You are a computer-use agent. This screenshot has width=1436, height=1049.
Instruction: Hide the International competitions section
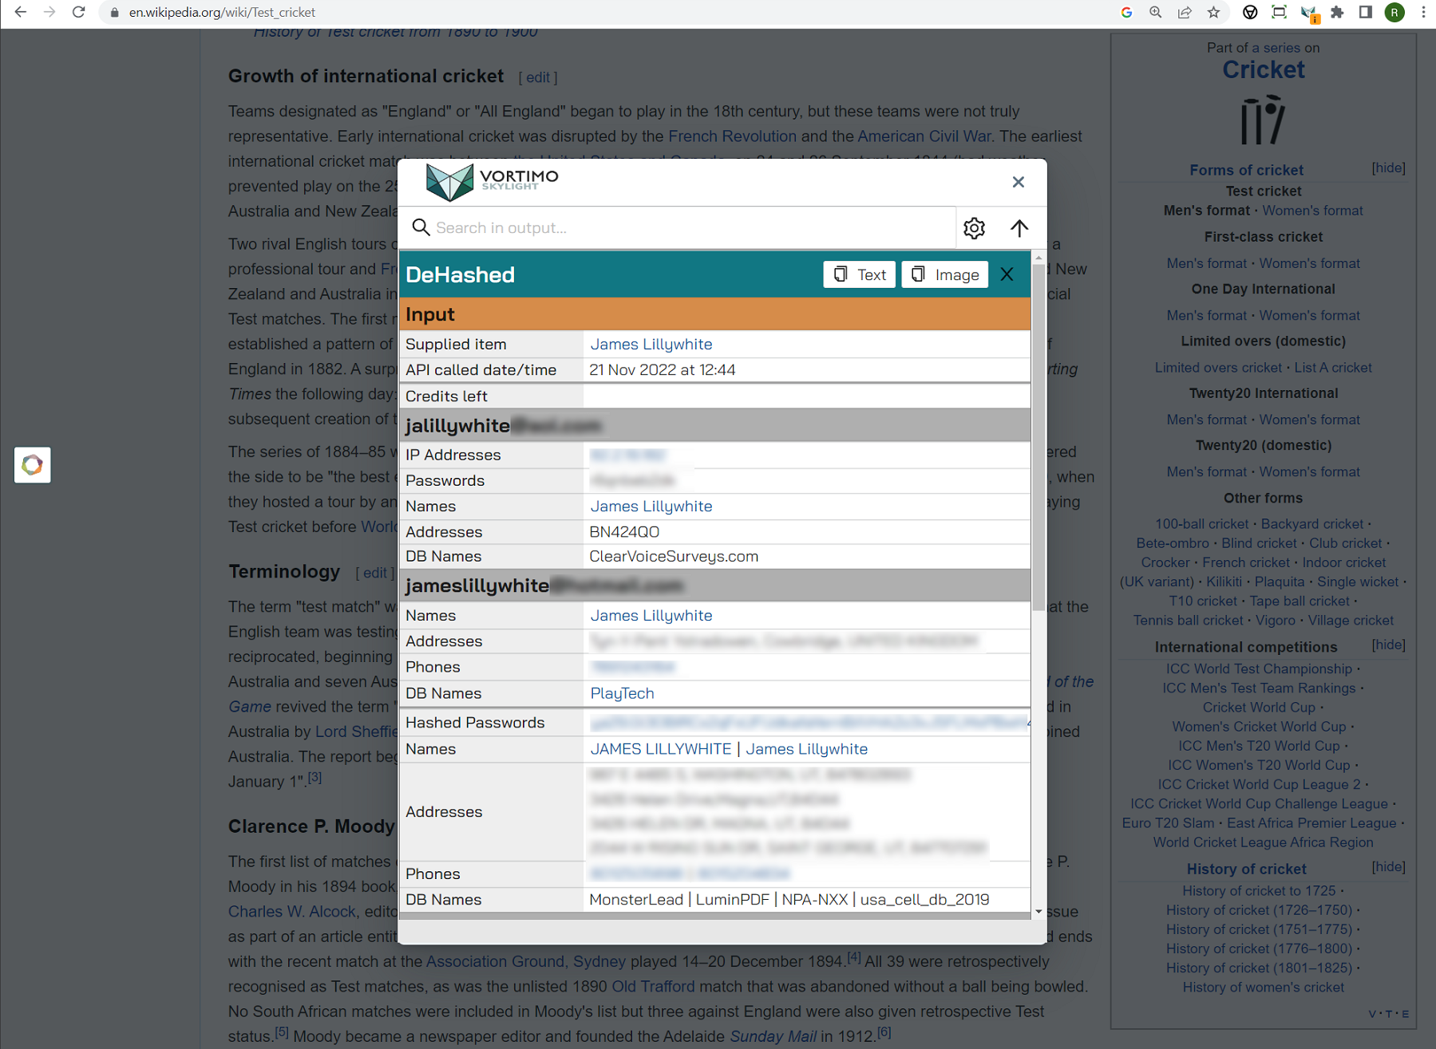point(1388,645)
